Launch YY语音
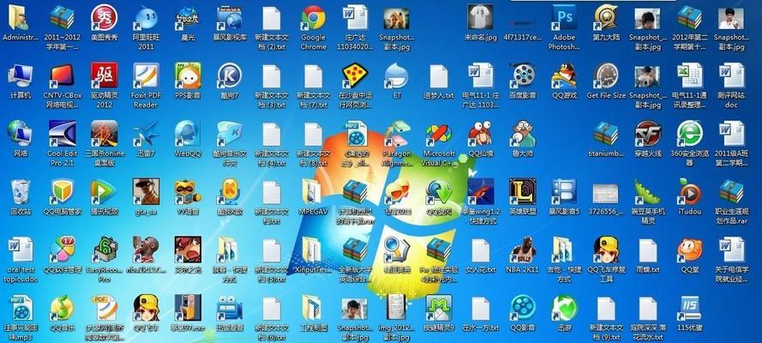The width and height of the screenshot is (762, 343). (x=188, y=192)
